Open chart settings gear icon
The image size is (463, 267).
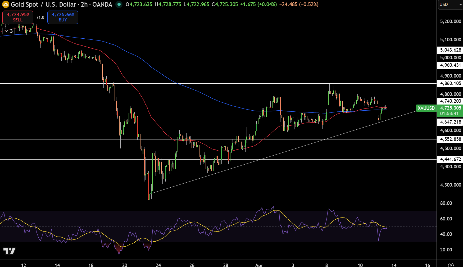click(x=451, y=265)
